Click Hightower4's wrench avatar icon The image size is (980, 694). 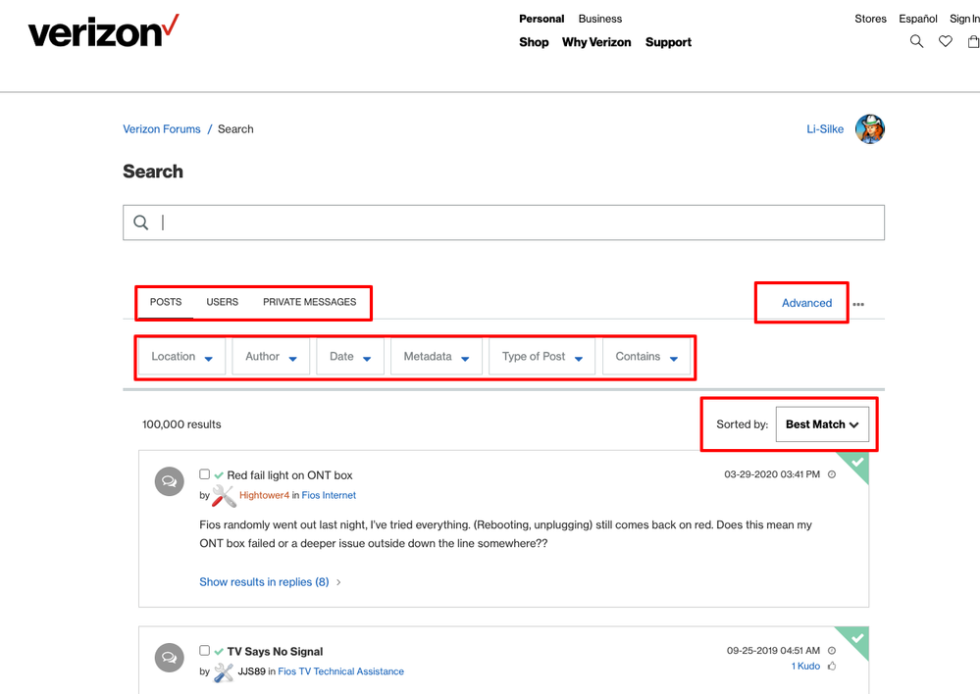(224, 496)
